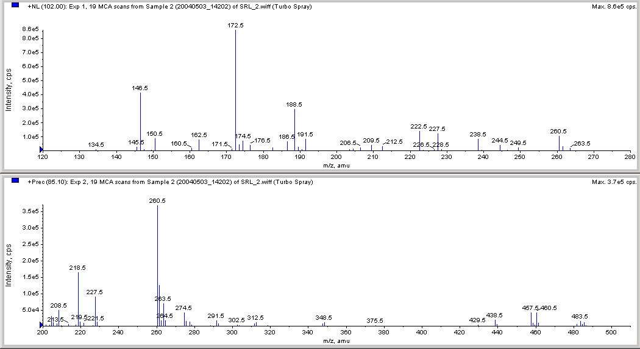Screen dimensions: 640x349
Task: Click the blue square icon of the Prec (85.10) pane
Action: [15, 181]
